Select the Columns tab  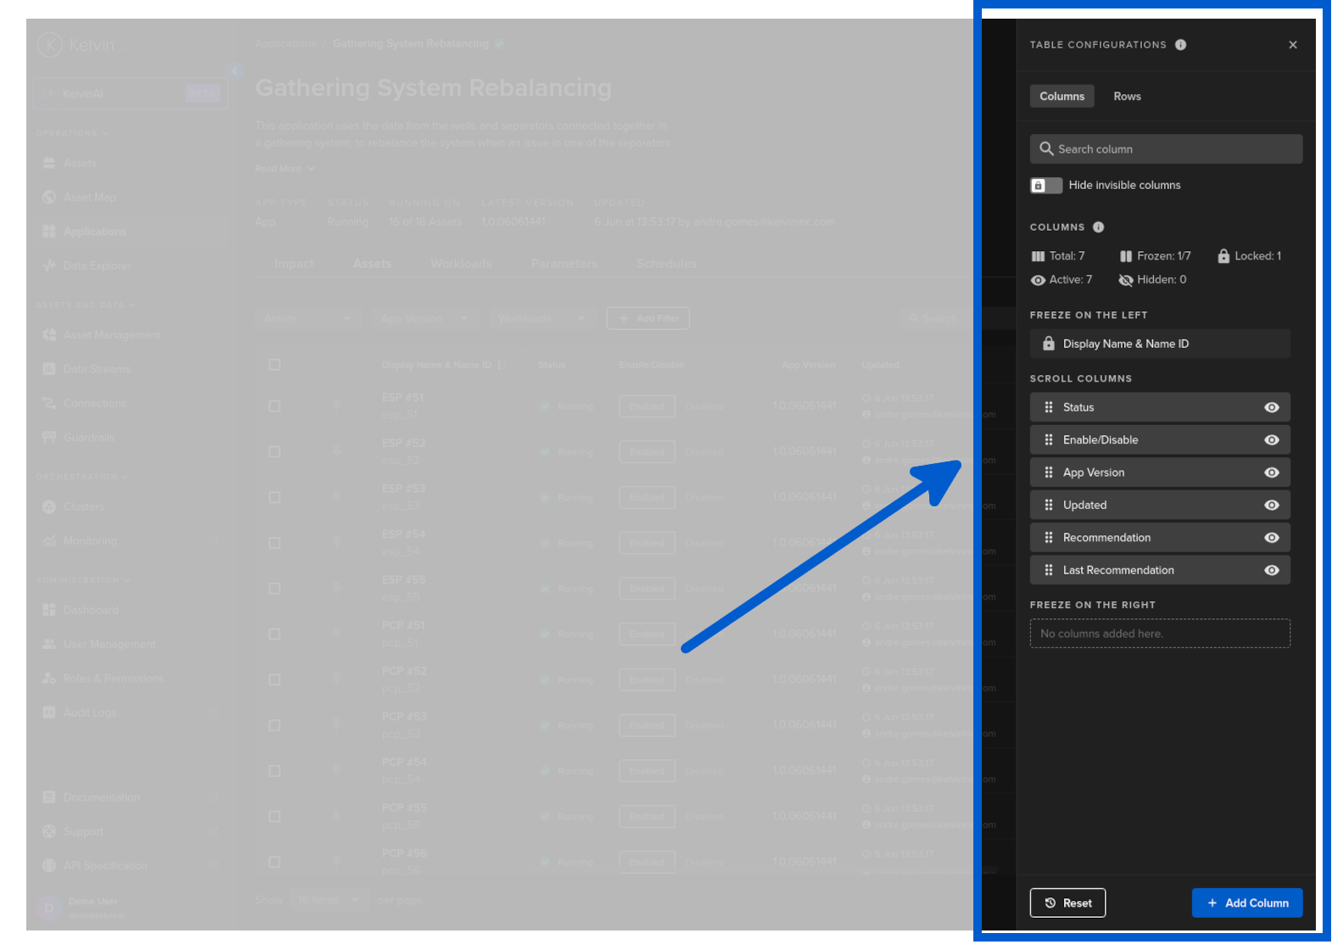pyautogui.click(x=1062, y=97)
